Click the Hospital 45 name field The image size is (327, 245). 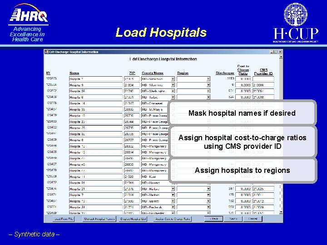click(95, 164)
